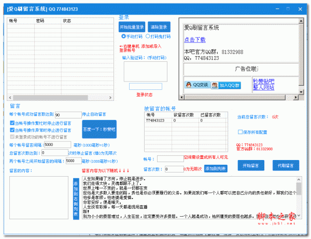Click the 欲留言次数 column header

(185, 115)
